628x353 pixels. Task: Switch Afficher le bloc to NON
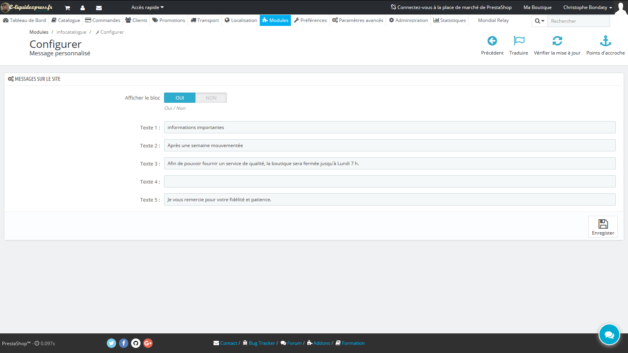pyautogui.click(x=211, y=98)
